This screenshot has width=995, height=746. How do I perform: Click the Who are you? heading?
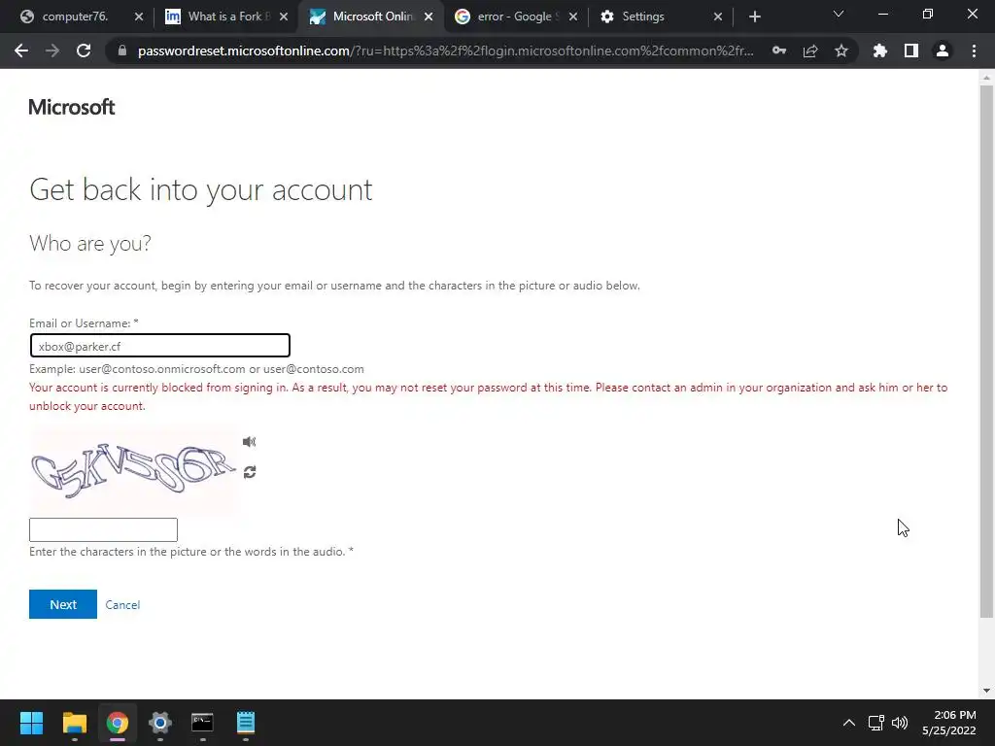click(x=90, y=243)
